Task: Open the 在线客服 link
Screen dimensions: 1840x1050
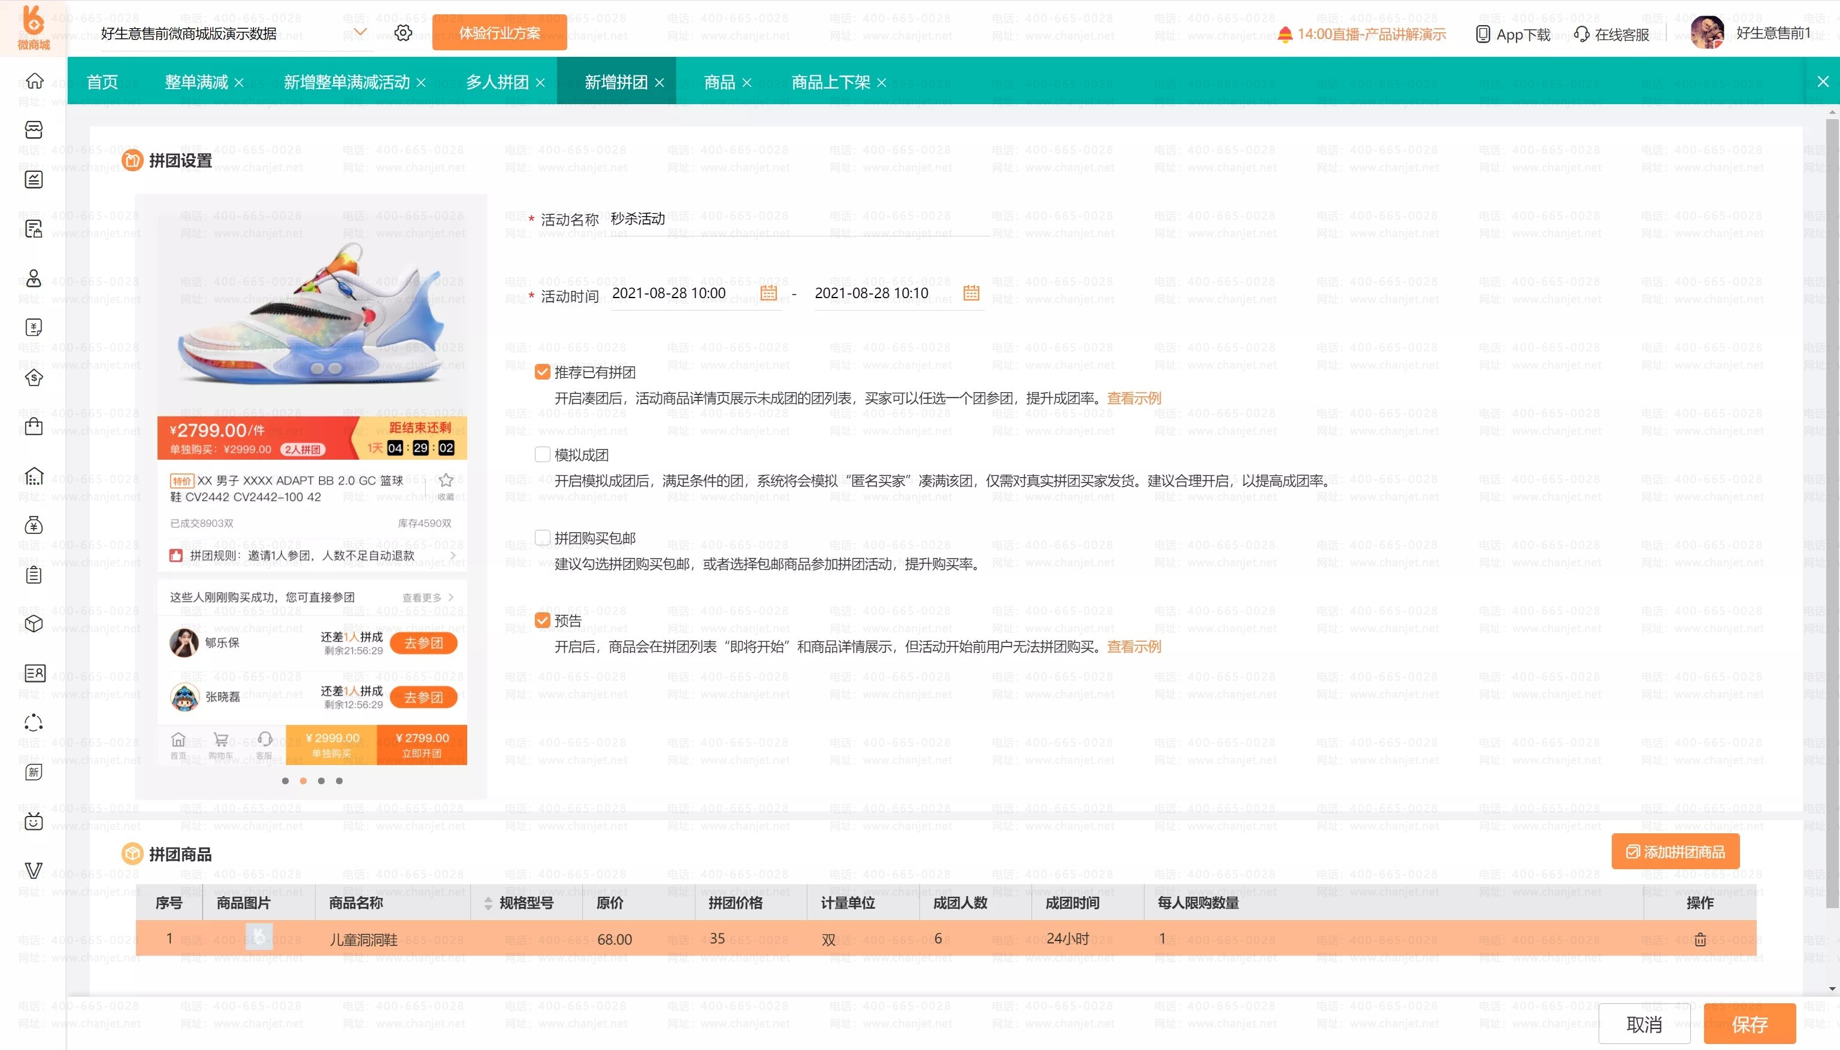Action: pyautogui.click(x=1611, y=34)
